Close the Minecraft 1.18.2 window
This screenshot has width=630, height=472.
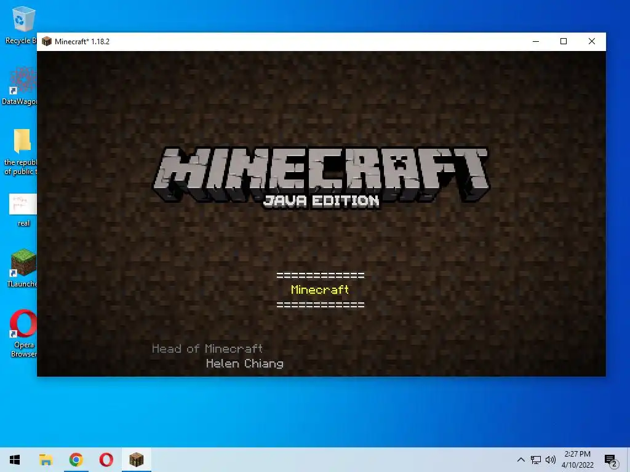591,41
